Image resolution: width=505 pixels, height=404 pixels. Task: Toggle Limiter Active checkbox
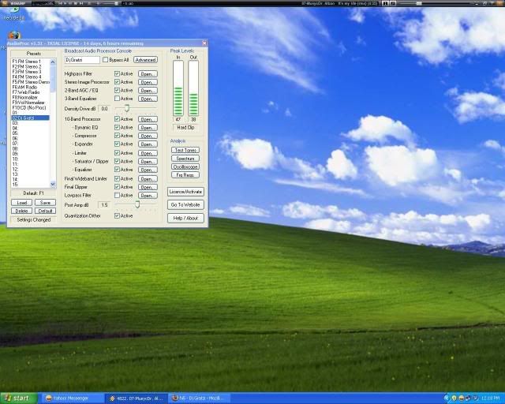point(118,153)
